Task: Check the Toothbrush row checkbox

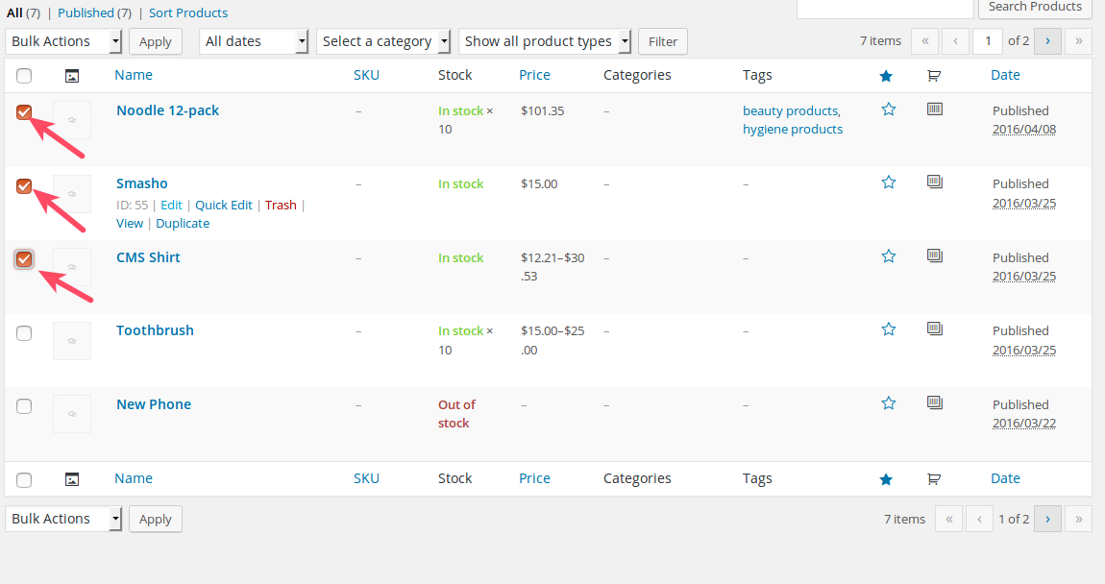Action: pos(24,333)
